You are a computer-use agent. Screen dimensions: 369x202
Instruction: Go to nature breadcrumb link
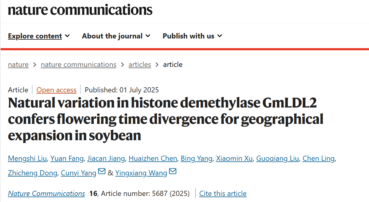(18, 65)
